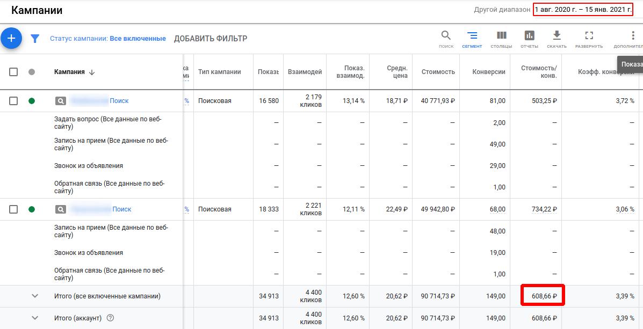This screenshot has height=329, width=643.
Task: Toggle the select-all checkbox in header
Action: [x=13, y=72]
